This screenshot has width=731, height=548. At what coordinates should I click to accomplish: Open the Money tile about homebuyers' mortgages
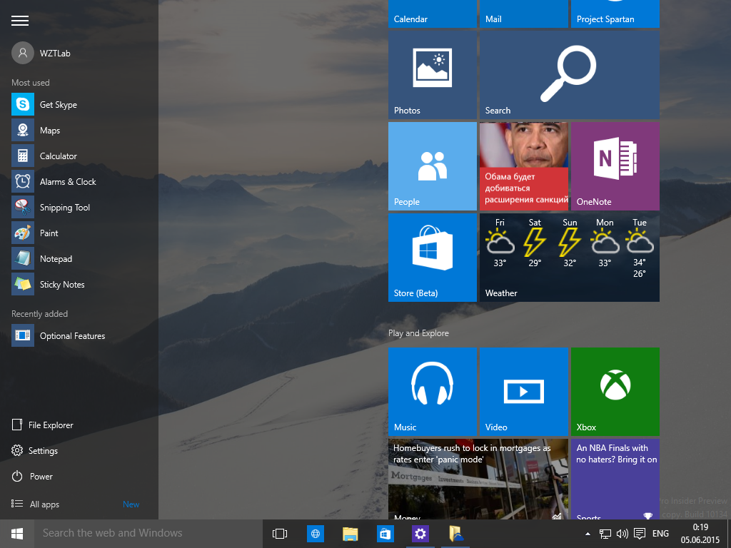pyautogui.click(x=478, y=479)
